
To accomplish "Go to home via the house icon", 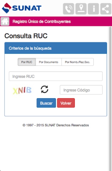I will [x=5, y=21].
